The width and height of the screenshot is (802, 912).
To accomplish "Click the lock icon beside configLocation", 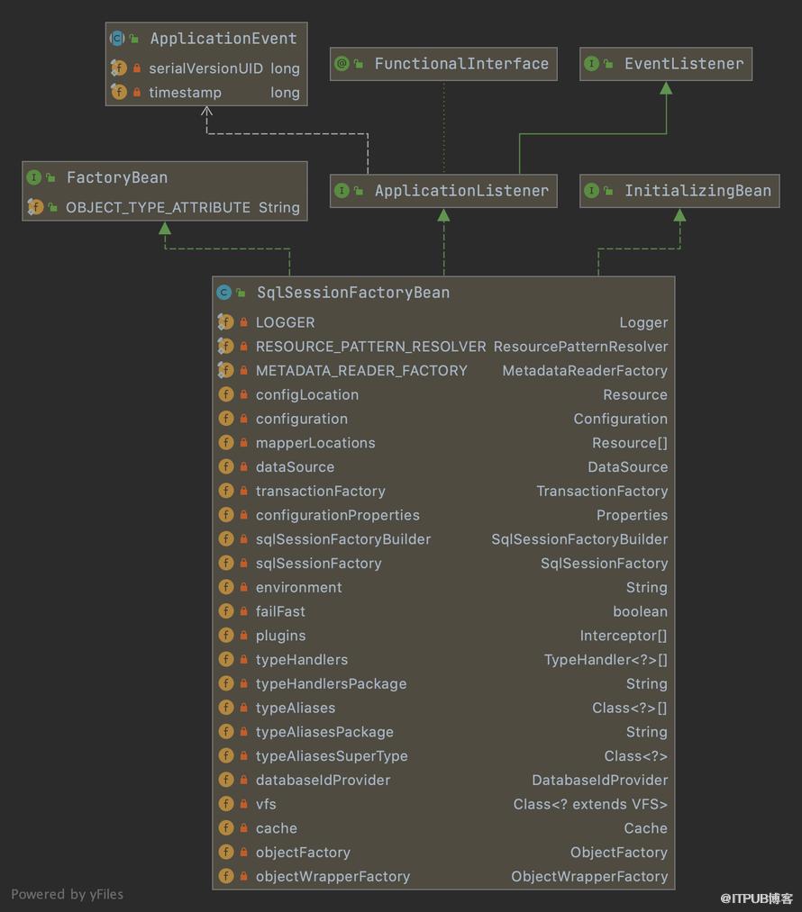I will (x=244, y=394).
